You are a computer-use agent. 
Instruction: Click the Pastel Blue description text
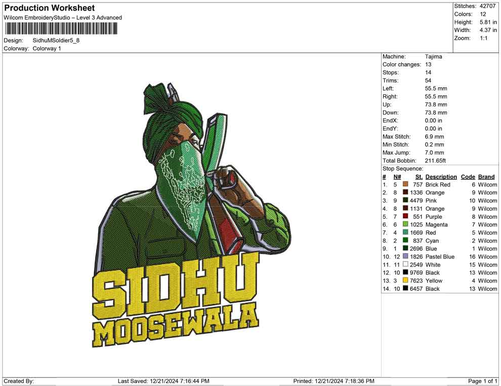click(440, 256)
